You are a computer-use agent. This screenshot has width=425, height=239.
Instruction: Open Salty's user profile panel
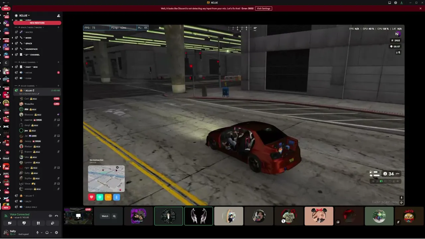tap(17, 232)
